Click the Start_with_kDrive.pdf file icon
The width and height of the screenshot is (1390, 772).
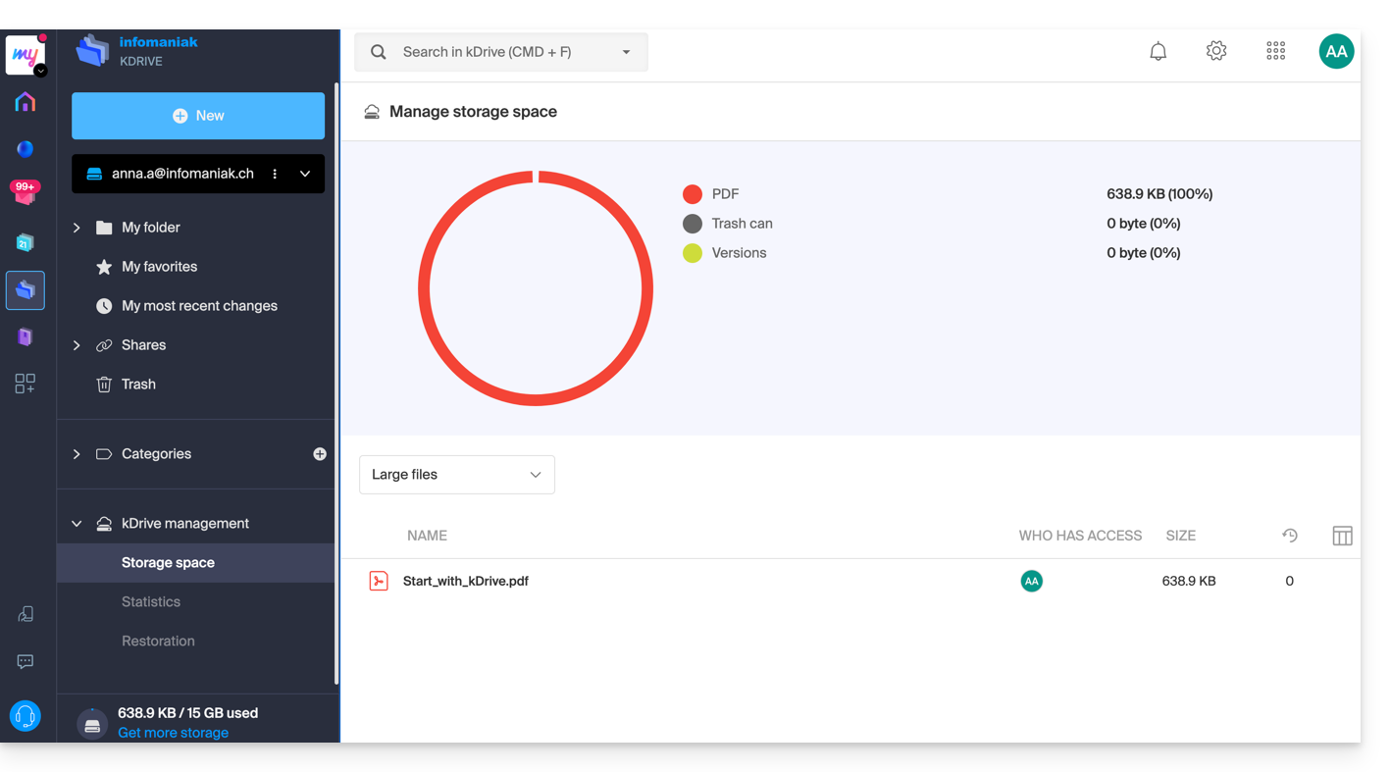click(379, 581)
